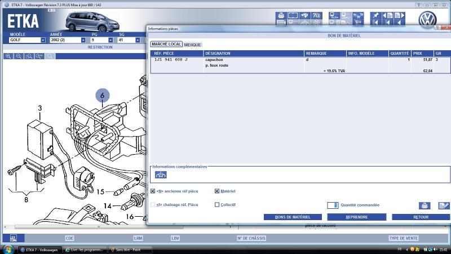Click the CDE button in bottom bar
This screenshot has height=254, width=451.
[x=69, y=238]
